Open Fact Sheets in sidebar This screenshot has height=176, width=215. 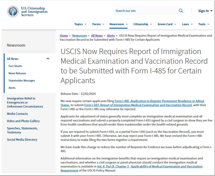pyautogui.click(x=15, y=66)
